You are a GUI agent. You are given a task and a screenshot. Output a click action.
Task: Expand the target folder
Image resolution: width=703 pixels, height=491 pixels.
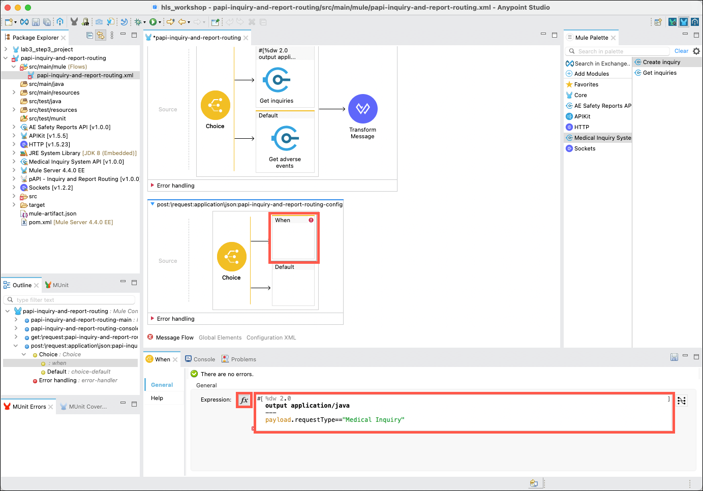pyautogui.click(x=14, y=205)
